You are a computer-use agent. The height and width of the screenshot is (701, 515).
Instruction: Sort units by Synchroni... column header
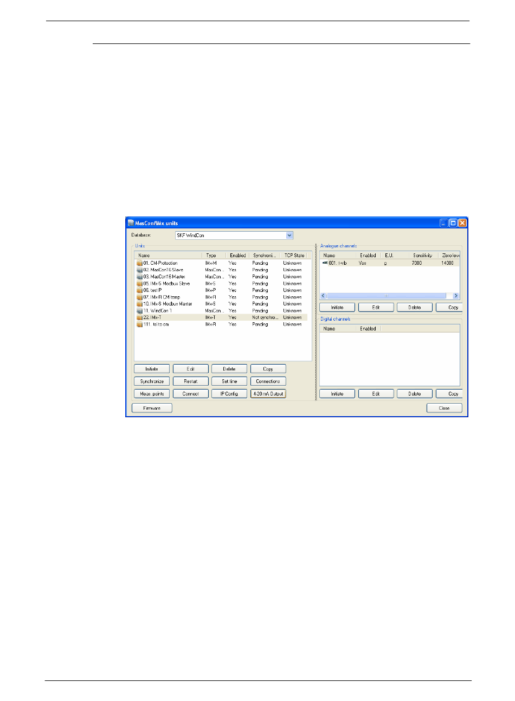266,255
